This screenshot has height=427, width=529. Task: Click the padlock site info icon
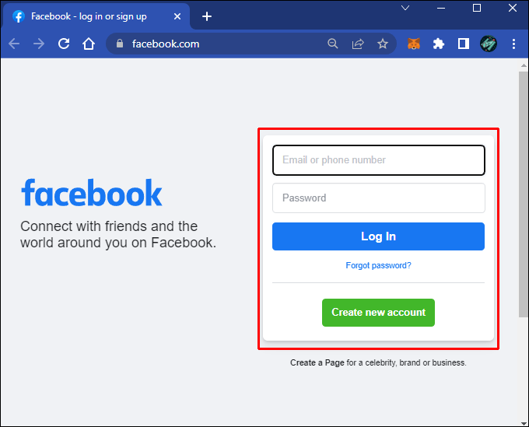120,44
